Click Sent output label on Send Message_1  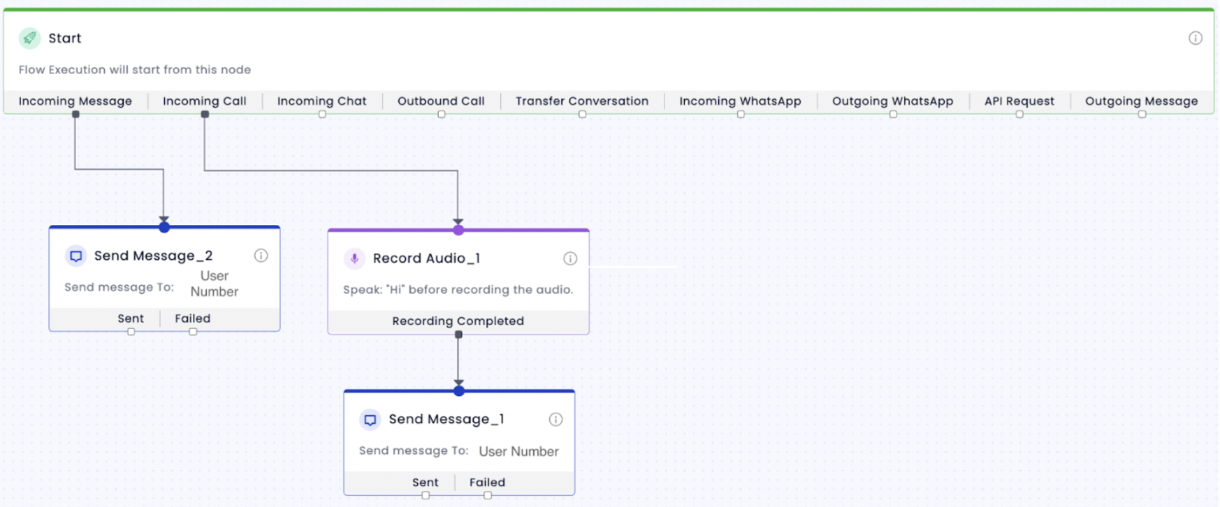[426, 483]
